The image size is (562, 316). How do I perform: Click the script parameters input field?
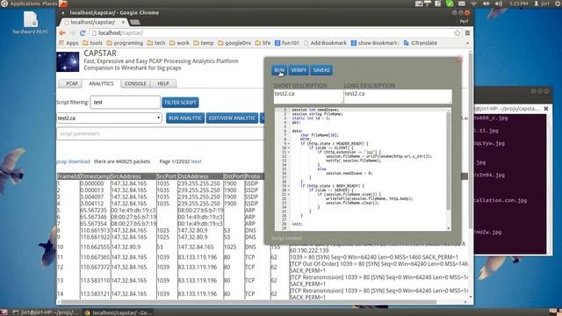click(x=160, y=133)
